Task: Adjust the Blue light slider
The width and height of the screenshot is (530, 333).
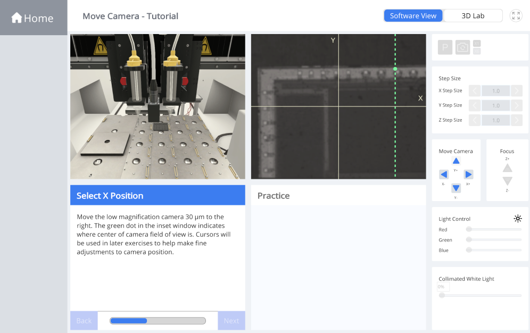Action: coord(495,250)
